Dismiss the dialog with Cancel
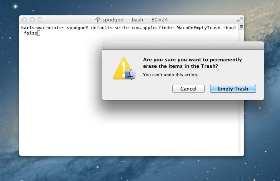Screen dimensions: 280x181 point(188,89)
